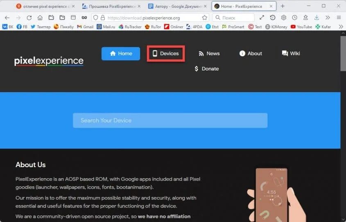Close the 'Прошивка PixelExperience' tab

(x=139, y=7)
